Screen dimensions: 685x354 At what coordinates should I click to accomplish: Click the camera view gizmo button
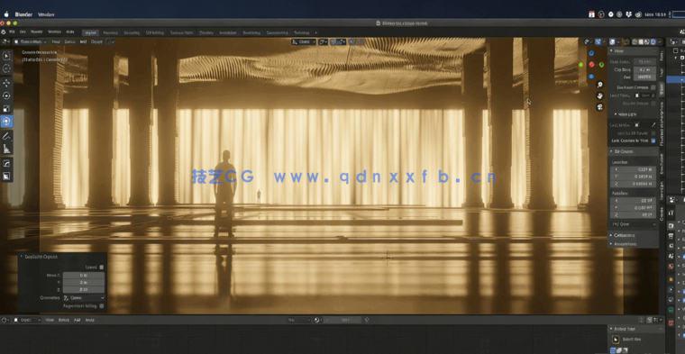point(599,106)
